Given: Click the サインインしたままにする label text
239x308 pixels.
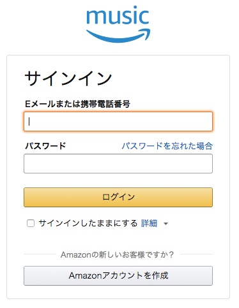Looking at the screenshot, I should (88, 223).
